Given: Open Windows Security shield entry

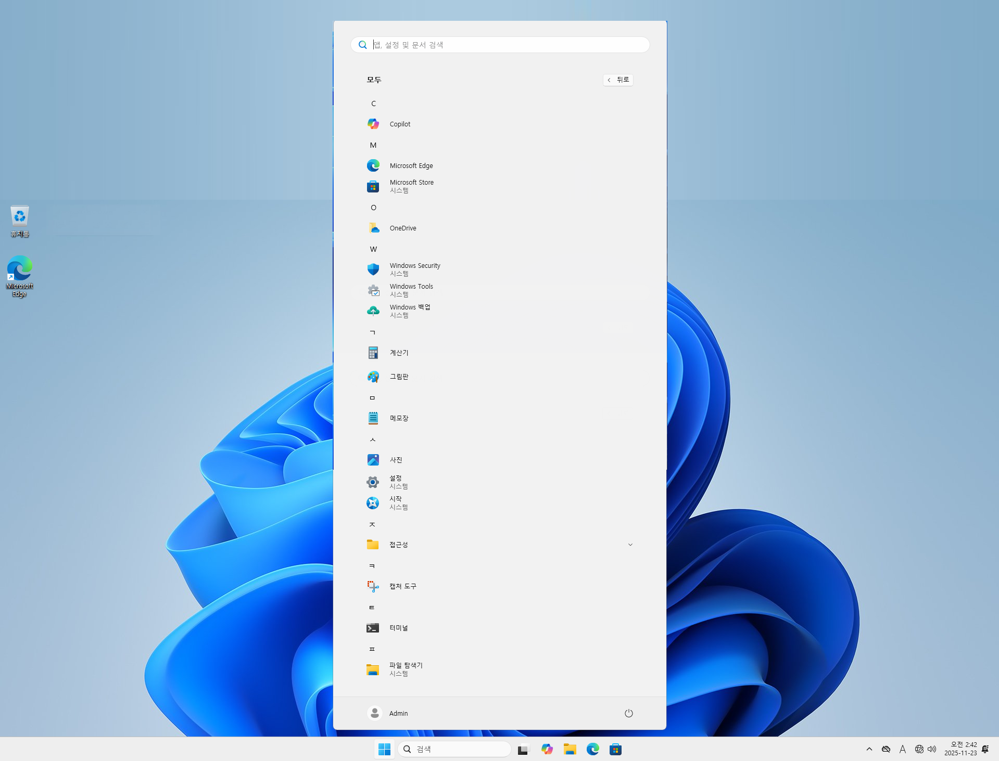Looking at the screenshot, I should (500, 269).
